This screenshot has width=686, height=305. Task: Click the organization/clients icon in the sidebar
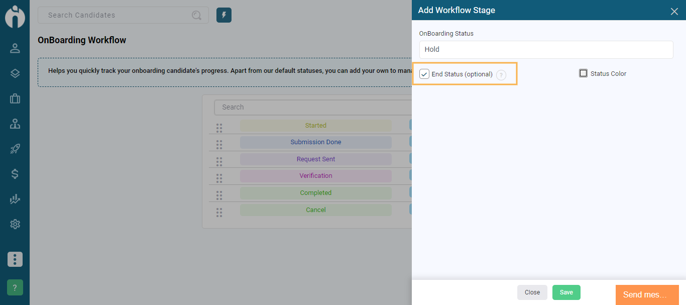[15, 124]
